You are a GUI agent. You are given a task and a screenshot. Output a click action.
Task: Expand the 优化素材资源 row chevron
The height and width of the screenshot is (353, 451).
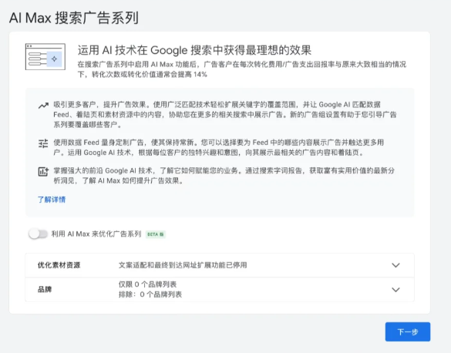pos(395,265)
